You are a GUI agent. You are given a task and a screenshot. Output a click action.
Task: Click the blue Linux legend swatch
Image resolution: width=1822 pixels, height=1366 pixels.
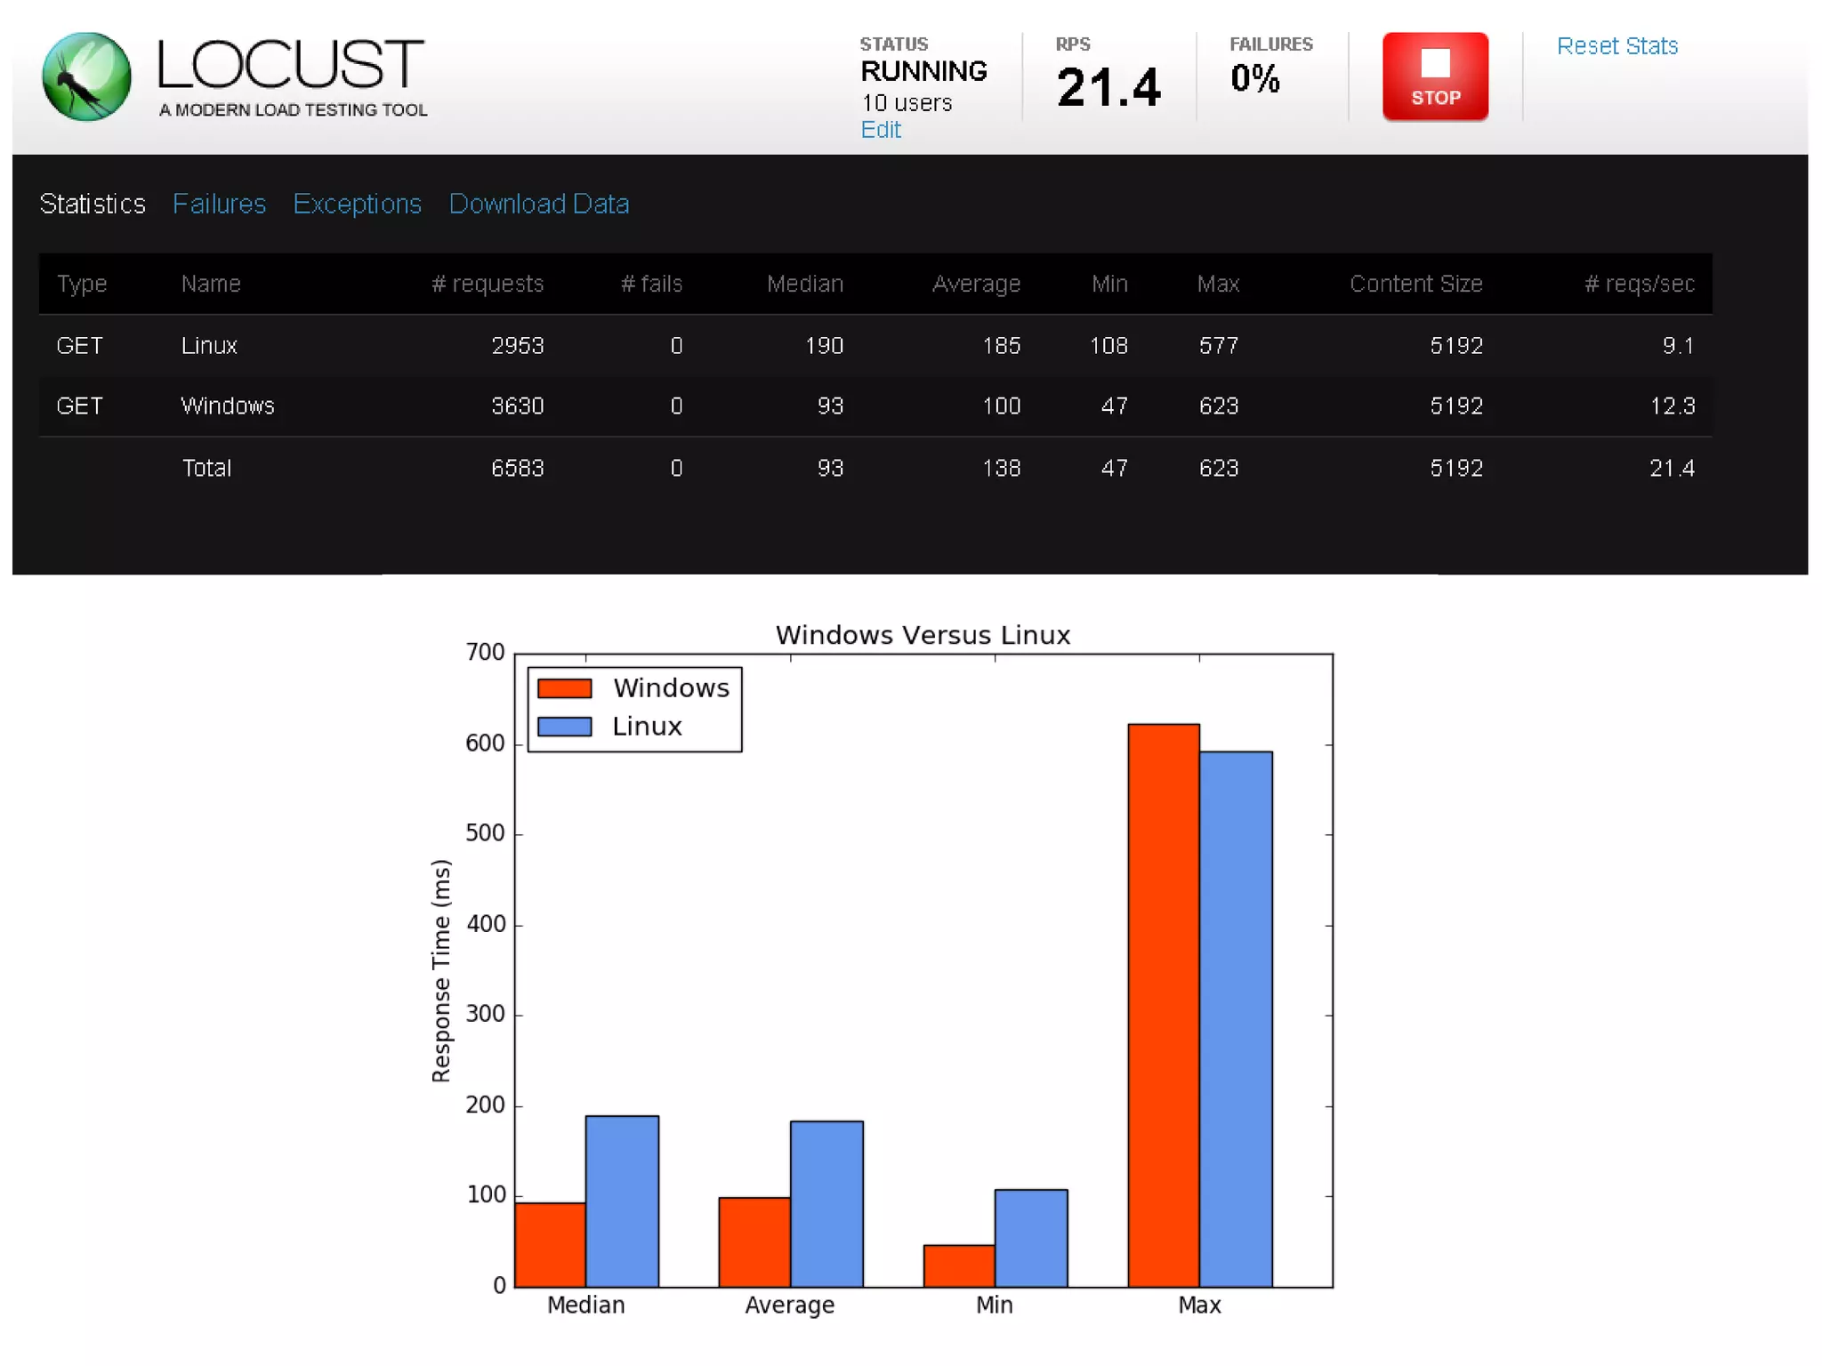click(x=564, y=727)
